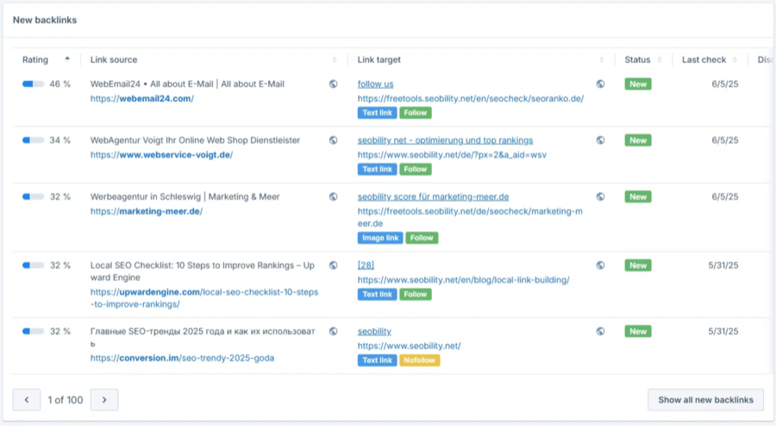
Task: Click the '[28]' anchor link
Action: (x=366, y=266)
